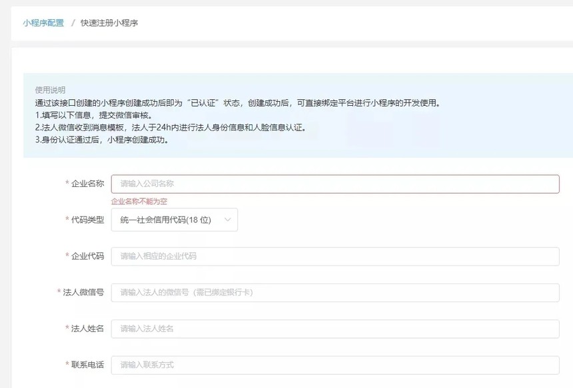573x388 pixels.
Task: Click instruction step 2 about 法人身份认证
Action: tap(171, 128)
